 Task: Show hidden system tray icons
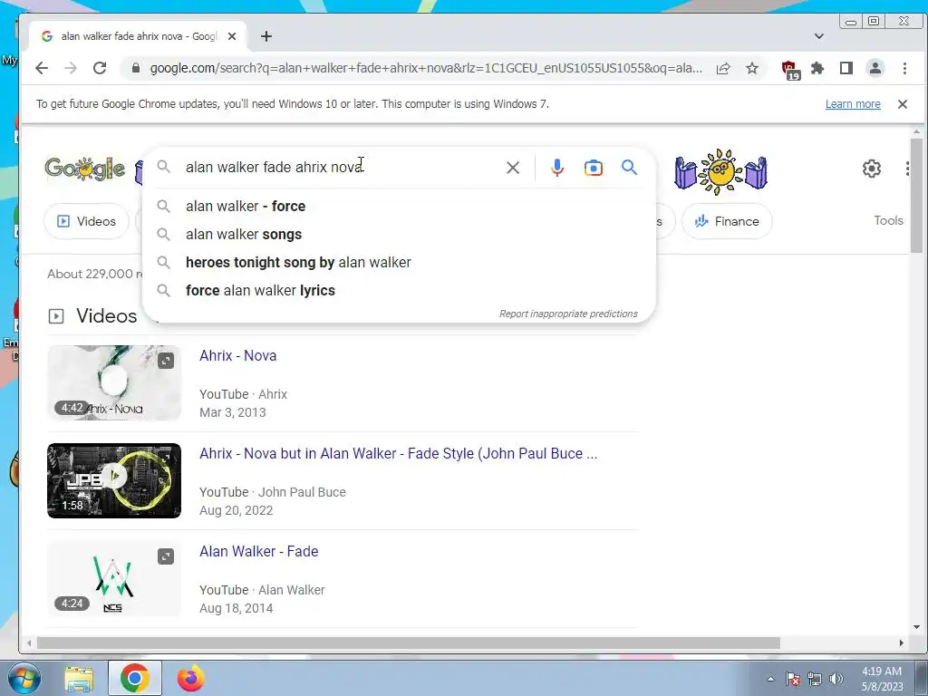770,679
